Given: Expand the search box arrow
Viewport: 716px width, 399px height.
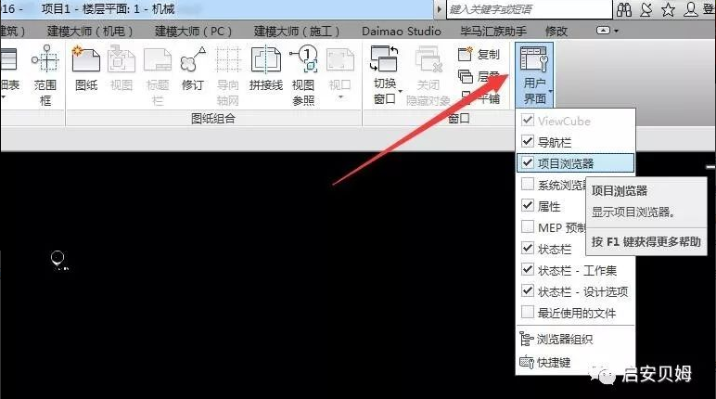Looking at the screenshot, I should coord(439,9).
